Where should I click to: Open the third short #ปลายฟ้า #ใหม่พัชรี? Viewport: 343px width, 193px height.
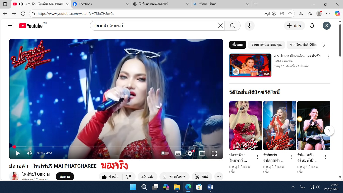click(x=314, y=125)
